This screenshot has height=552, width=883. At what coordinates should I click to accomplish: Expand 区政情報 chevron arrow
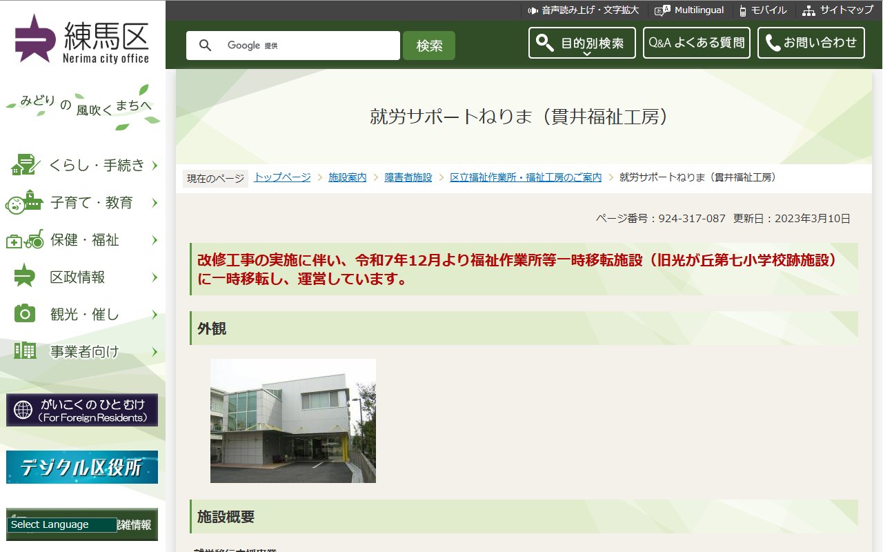click(155, 277)
